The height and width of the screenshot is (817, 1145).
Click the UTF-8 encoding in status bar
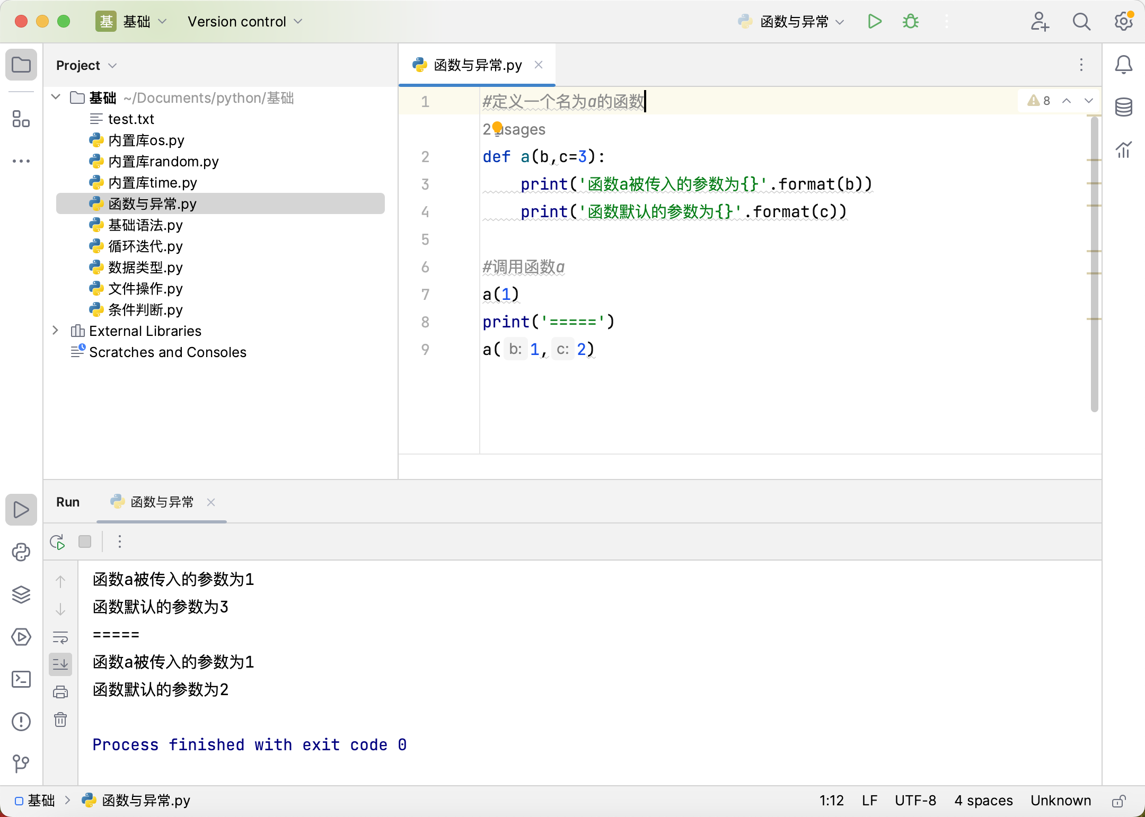(x=915, y=801)
